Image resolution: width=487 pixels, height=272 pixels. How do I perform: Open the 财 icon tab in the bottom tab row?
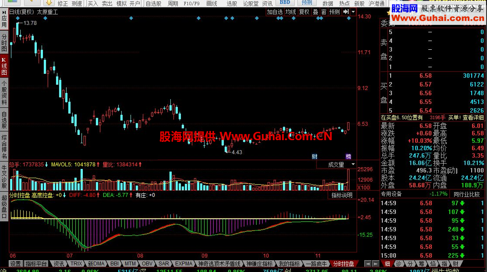[x=455, y=264]
